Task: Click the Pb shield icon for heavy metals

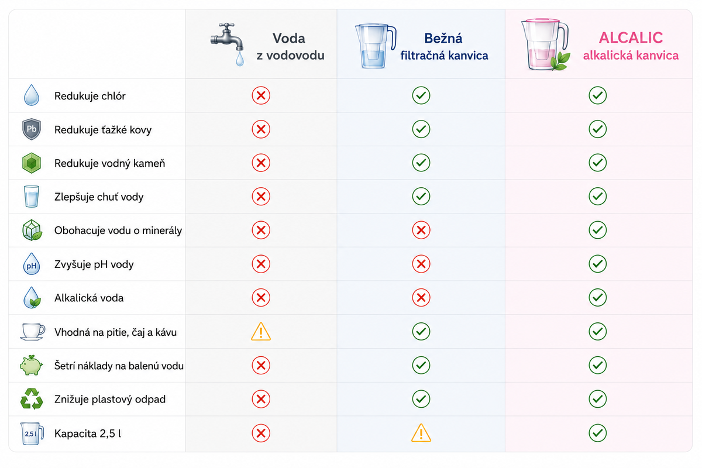Action: pos(31,129)
